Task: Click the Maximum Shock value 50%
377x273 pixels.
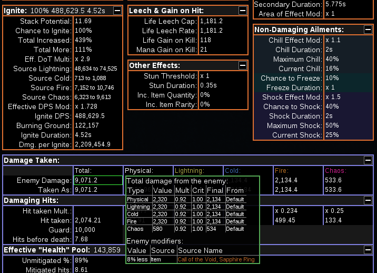Action: tap(332, 125)
